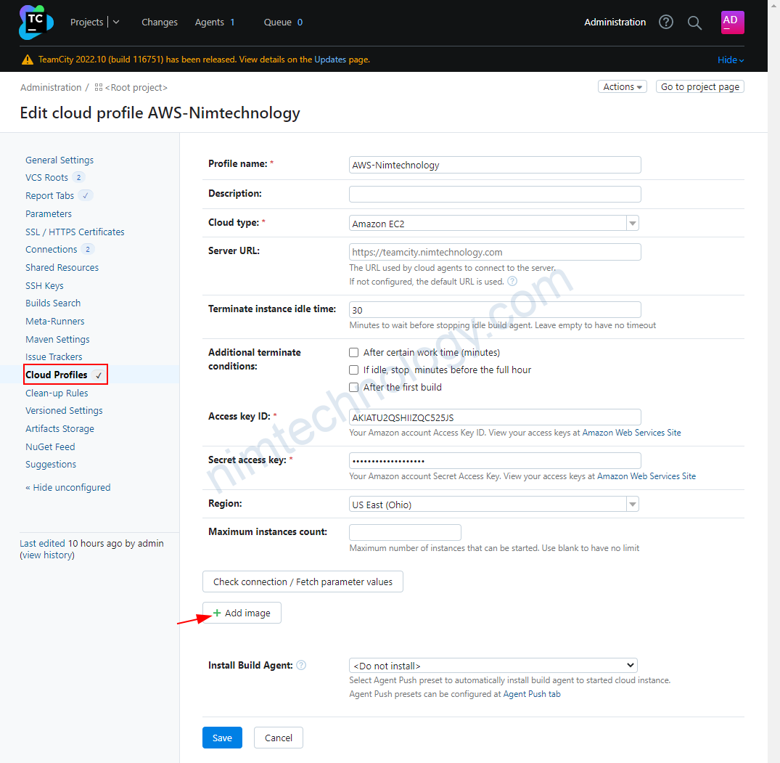Cancel editing the cloud profile

tap(278, 738)
